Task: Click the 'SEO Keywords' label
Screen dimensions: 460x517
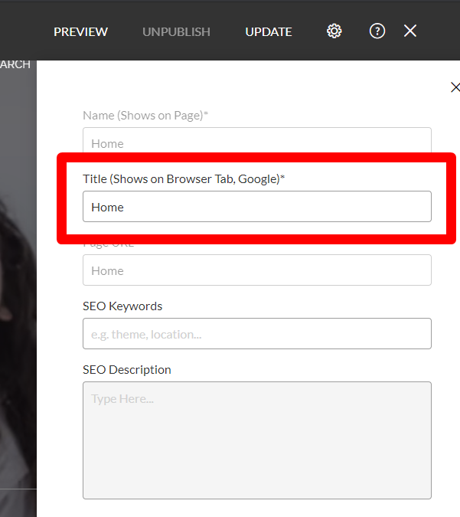Action: point(122,306)
